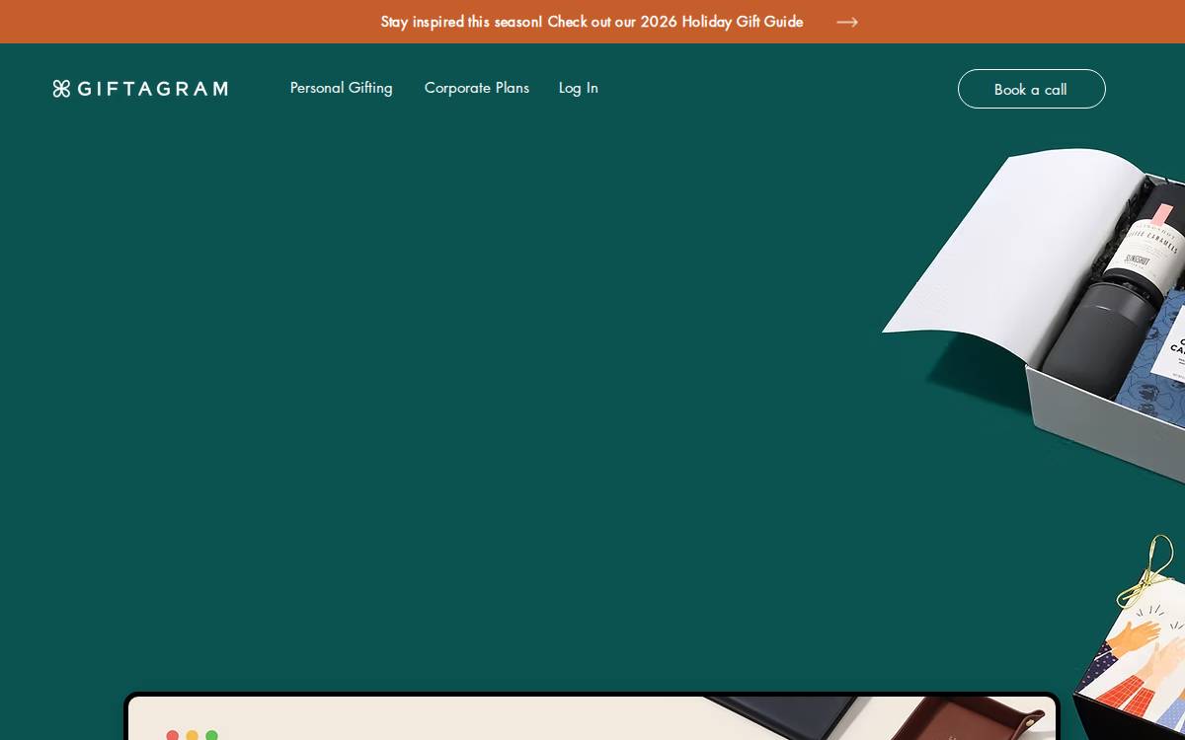Open the Personal Gifting menu item

[x=342, y=88]
